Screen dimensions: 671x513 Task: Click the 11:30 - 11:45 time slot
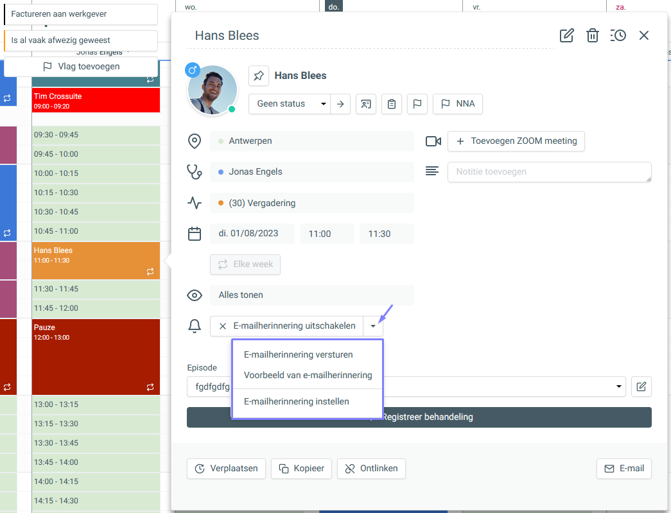96,289
